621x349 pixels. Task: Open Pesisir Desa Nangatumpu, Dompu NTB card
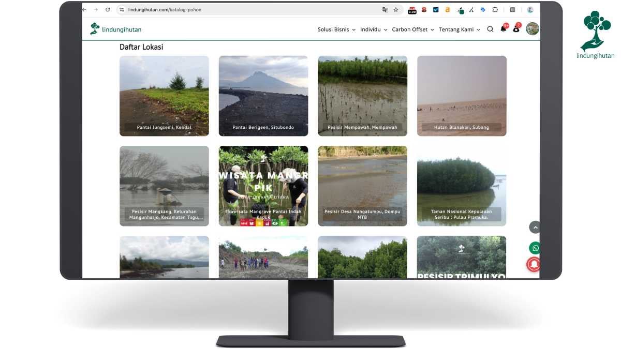(x=362, y=186)
